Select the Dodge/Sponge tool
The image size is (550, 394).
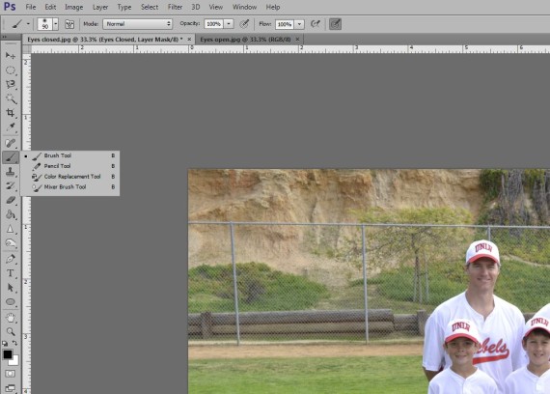pyautogui.click(x=11, y=243)
